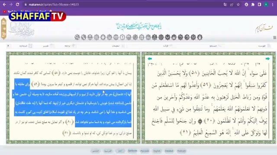Click the magnifier search icon in toolbar
Screen dimensions: 277x155
77,37
